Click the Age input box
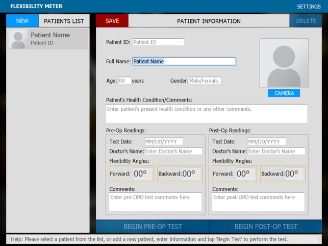This screenshot has width=328, height=246. [x=124, y=81]
